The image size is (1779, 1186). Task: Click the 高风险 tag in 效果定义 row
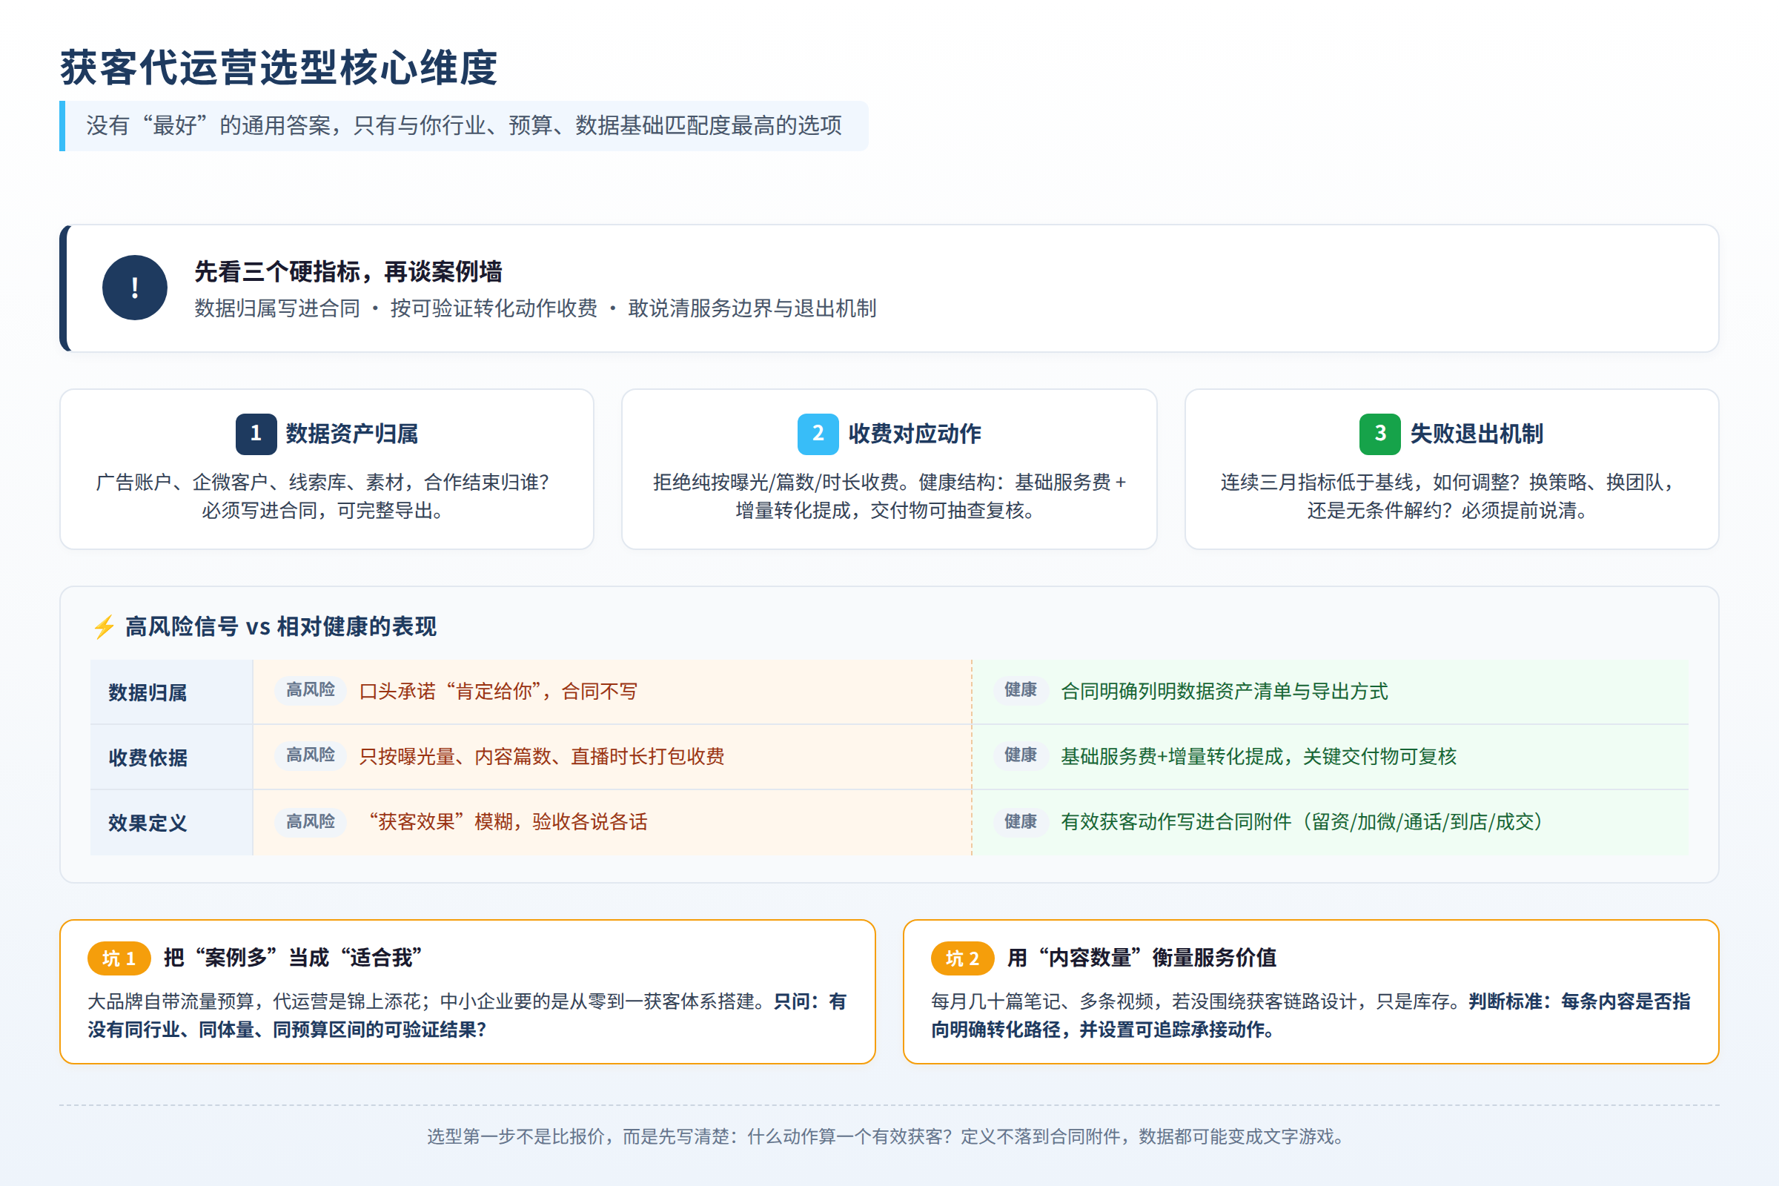(x=310, y=821)
